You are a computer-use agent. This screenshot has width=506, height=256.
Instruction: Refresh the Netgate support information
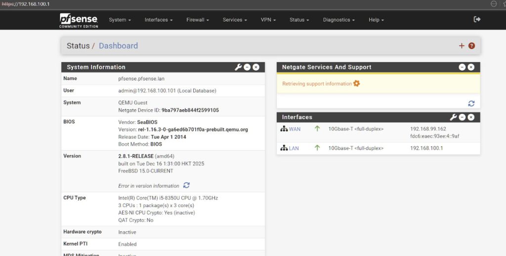click(471, 103)
